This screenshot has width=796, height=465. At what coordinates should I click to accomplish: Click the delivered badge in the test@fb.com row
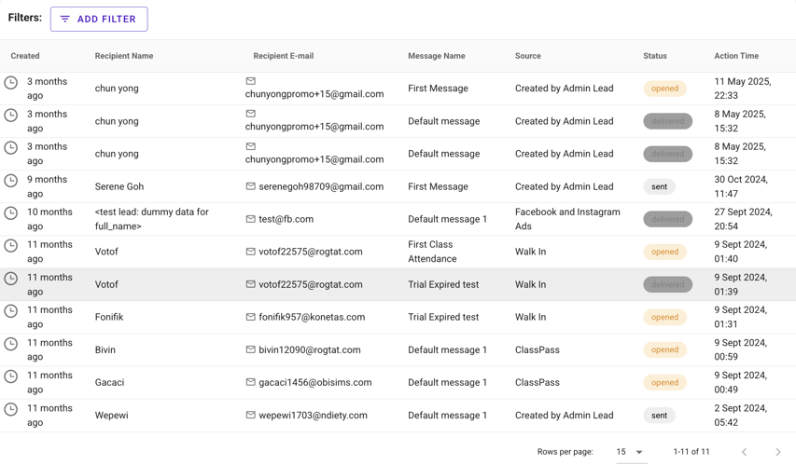667,219
